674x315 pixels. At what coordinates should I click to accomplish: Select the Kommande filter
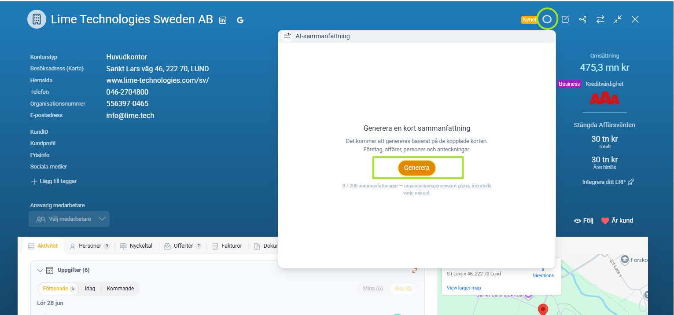[x=121, y=289]
